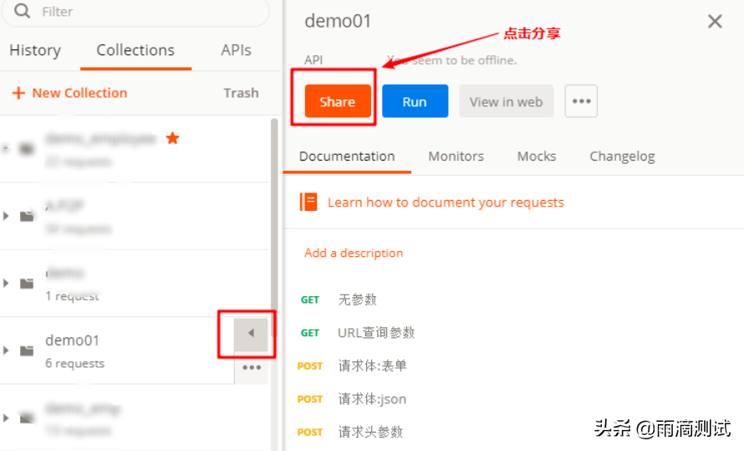Screen dimensions: 744x451
Task: Click the documentation book icon
Action: (308, 202)
